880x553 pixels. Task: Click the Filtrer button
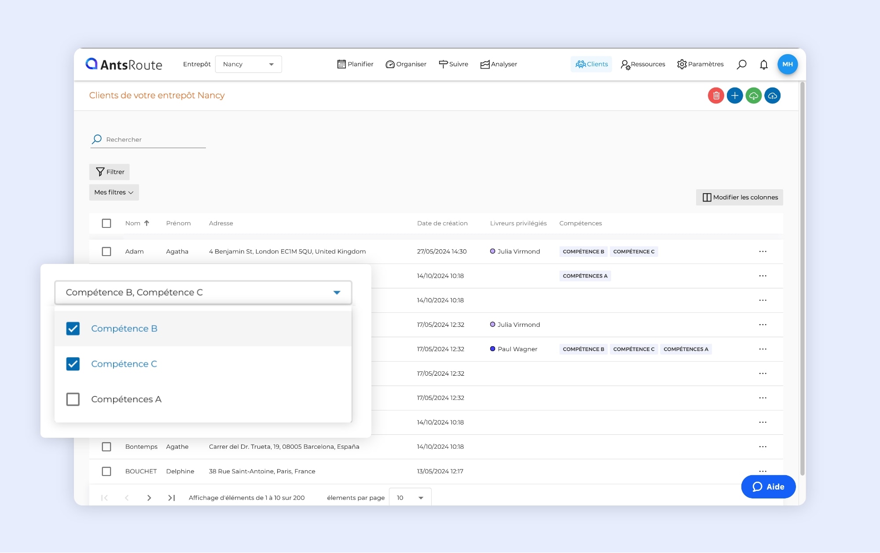click(x=110, y=172)
